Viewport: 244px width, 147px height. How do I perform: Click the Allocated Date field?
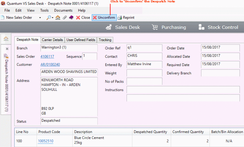220,56
